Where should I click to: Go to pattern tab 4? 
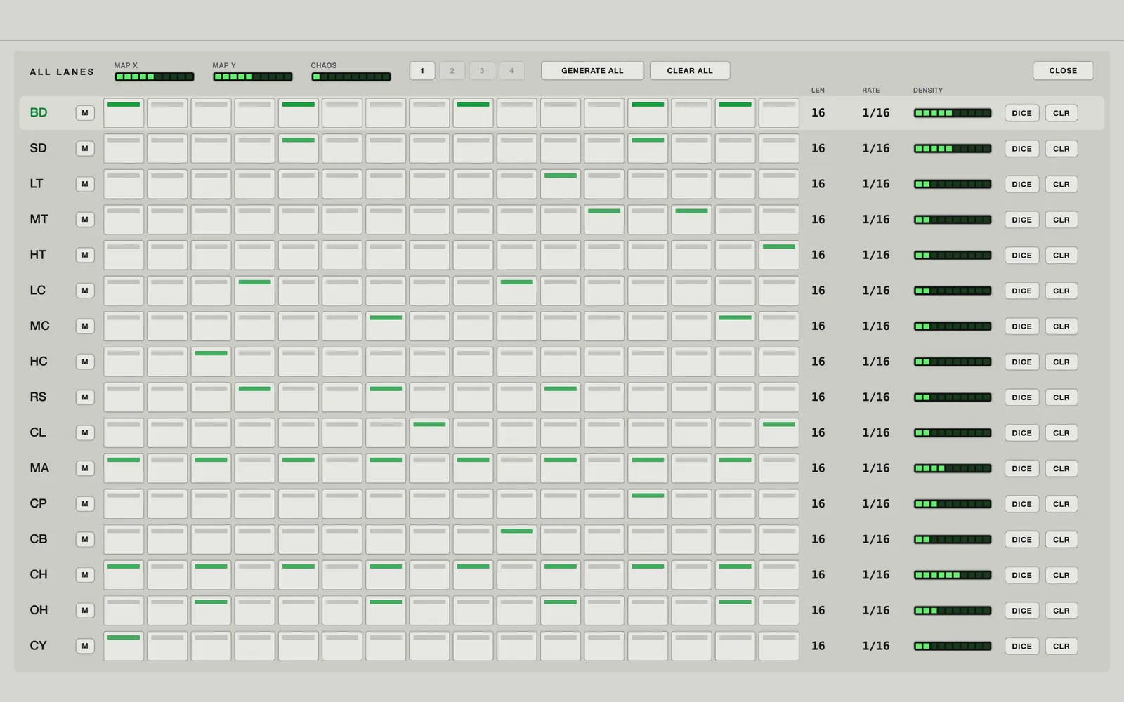pos(511,71)
